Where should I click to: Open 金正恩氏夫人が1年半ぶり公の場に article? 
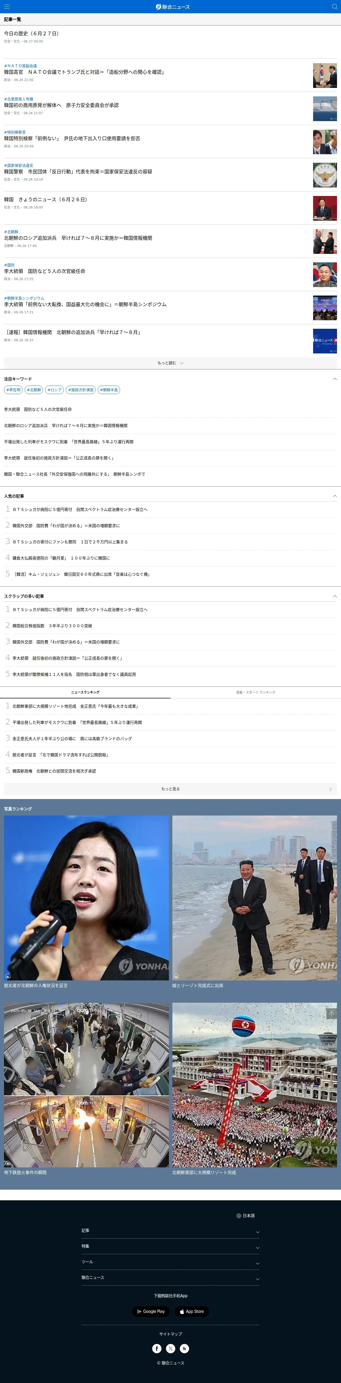pyautogui.click(x=72, y=739)
